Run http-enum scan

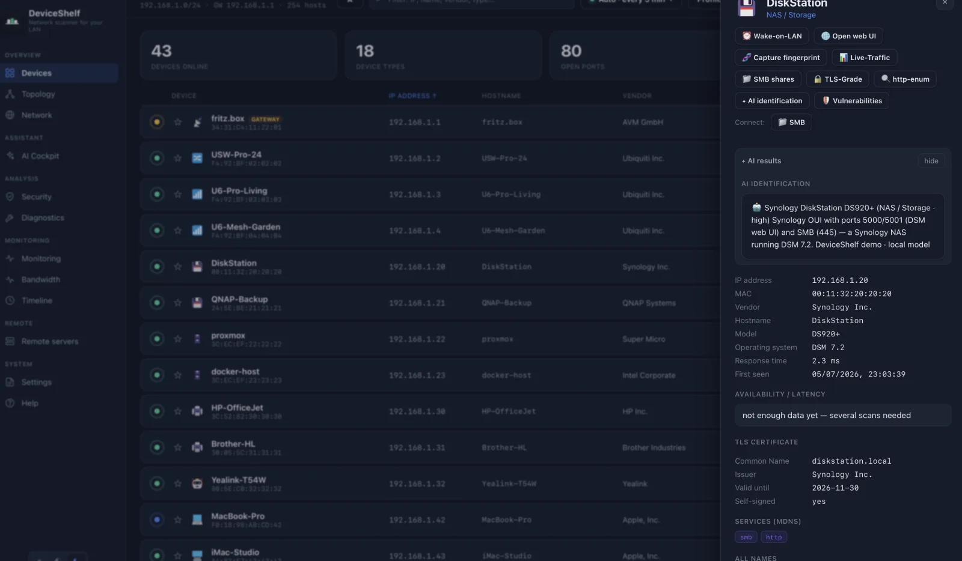[905, 79]
